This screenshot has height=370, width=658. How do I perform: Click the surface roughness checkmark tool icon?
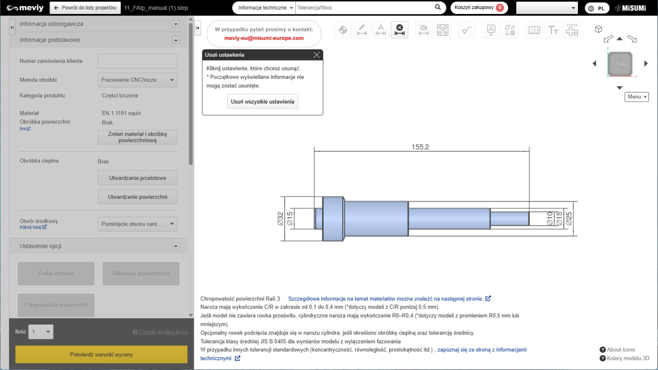[466, 30]
